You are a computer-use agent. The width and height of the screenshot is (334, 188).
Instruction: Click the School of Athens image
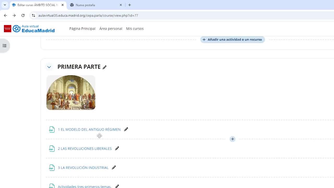(71, 93)
